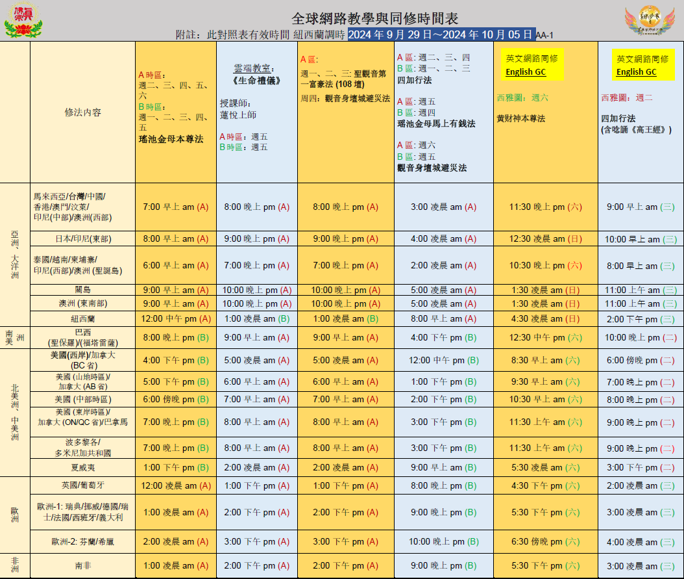The height and width of the screenshot is (579, 684).
Task: Select the 觀音身壇城避災法 text in the fourth header
Action: 432,168
